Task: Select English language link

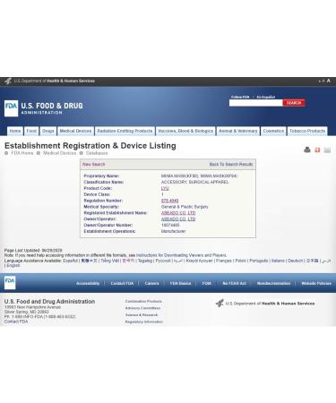Action: pos(13,265)
